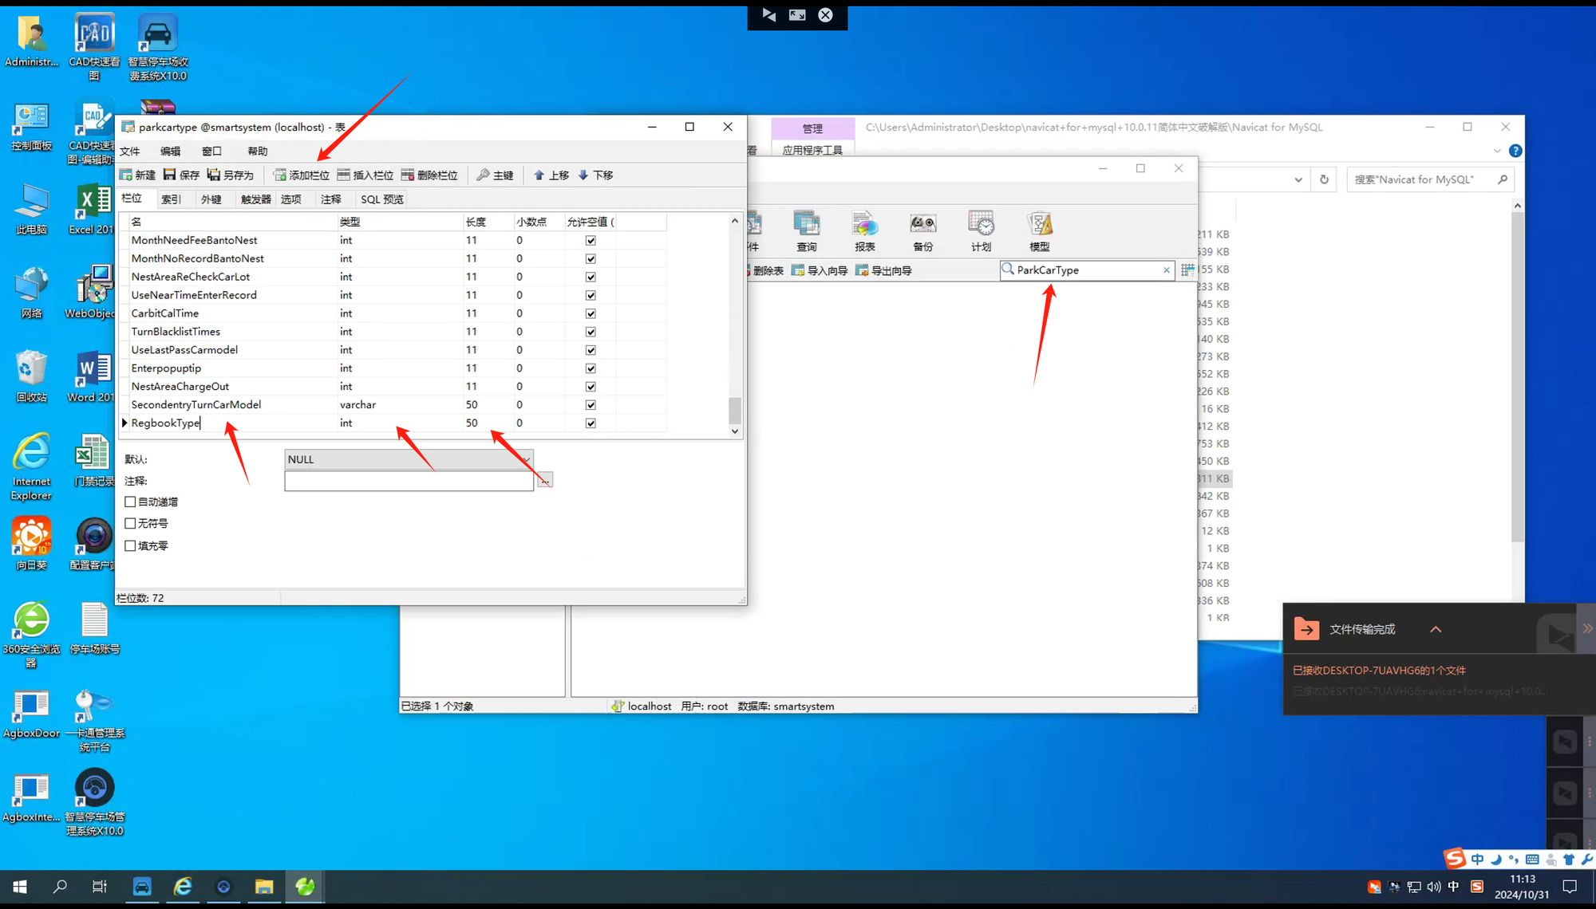Open 备份 (Backup) in the Navicat toolbar

click(x=923, y=231)
